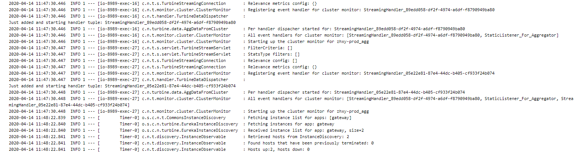
Task: Click 'Just added and starting handler tuple' line for StreamingHandler_05e22e81
Action: [122, 86]
